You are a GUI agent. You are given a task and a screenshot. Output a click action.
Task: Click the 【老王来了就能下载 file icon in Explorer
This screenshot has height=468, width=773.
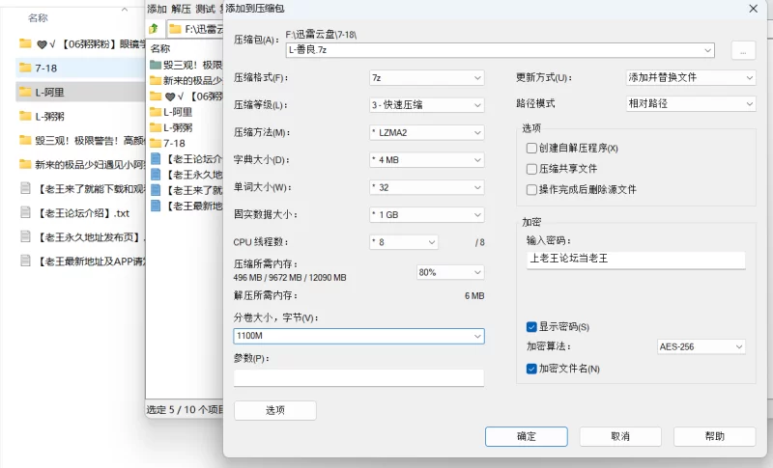pos(25,188)
